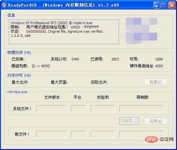Click the 模組列表 value [0 -> 4095]
177x150 pixels.
[x=41, y=66]
